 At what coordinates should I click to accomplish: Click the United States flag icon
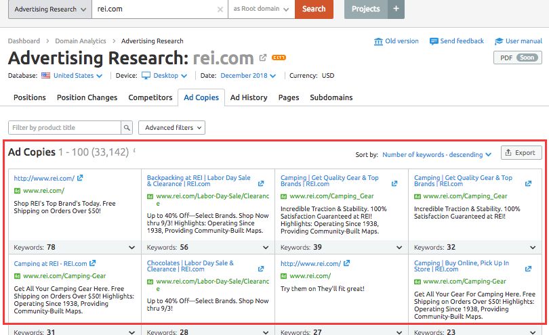[x=46, y=76]
